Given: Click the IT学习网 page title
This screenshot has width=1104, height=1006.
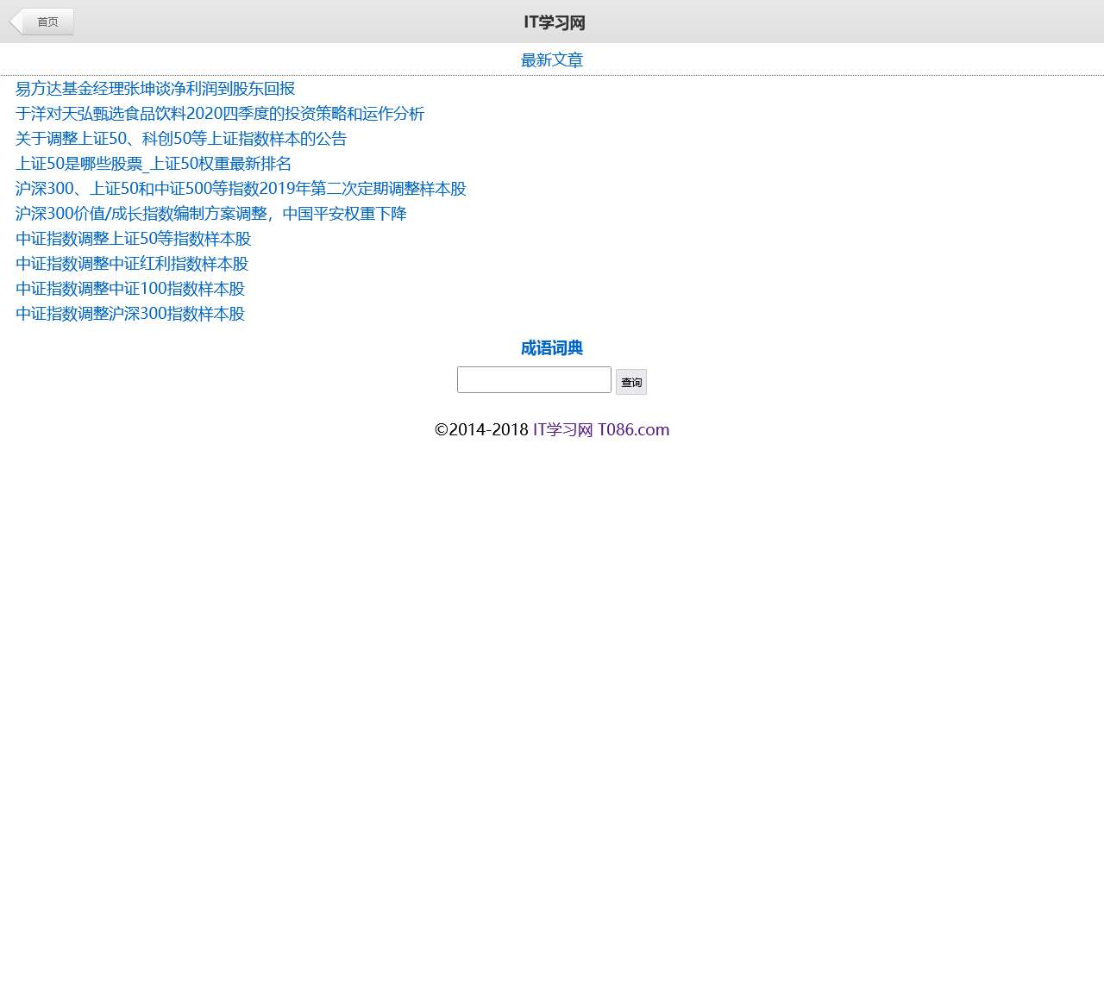Looking at the screenshot, I should [x=552, y=22].
